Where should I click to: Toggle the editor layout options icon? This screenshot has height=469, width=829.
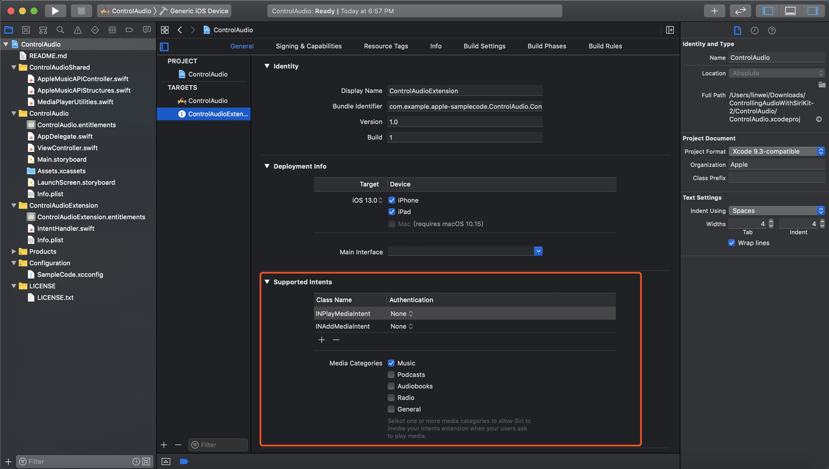point(670,30)
